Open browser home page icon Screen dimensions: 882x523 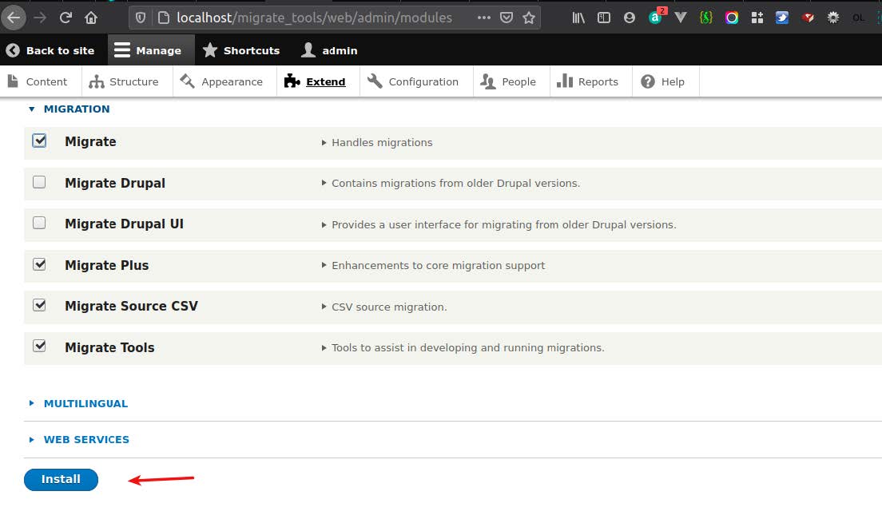coord(91,18)
